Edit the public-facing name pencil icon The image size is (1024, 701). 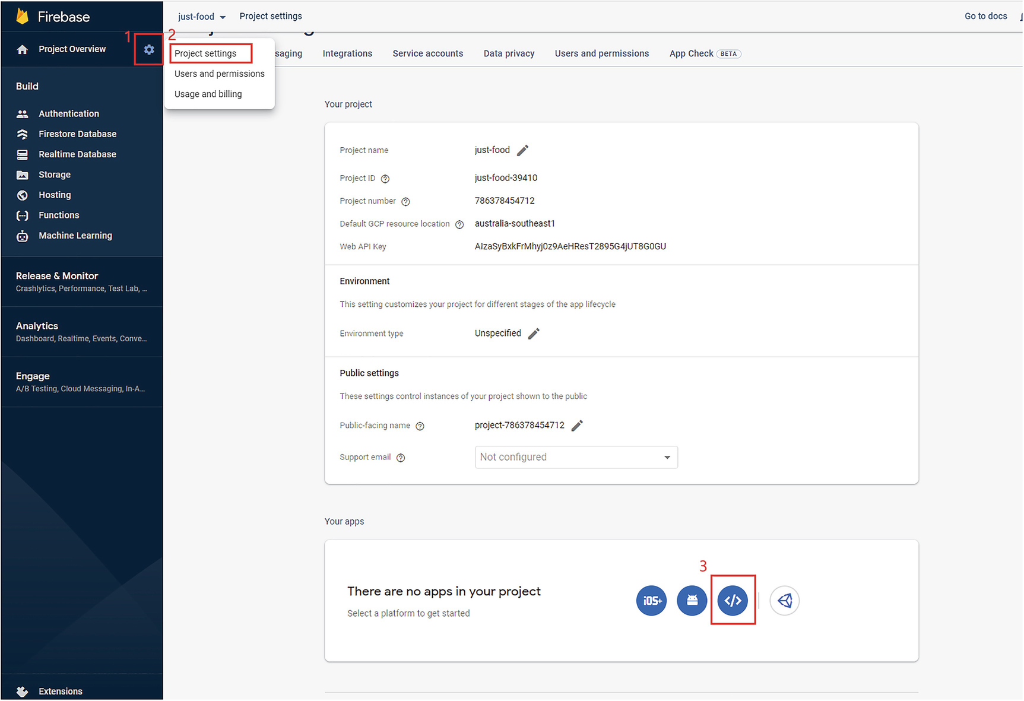coord(577,426)
